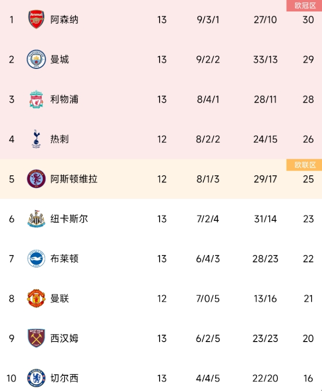The image size is (322, 391).
Task: Select team name 纽卡斯尔
Action: click(x=69, y=219)
